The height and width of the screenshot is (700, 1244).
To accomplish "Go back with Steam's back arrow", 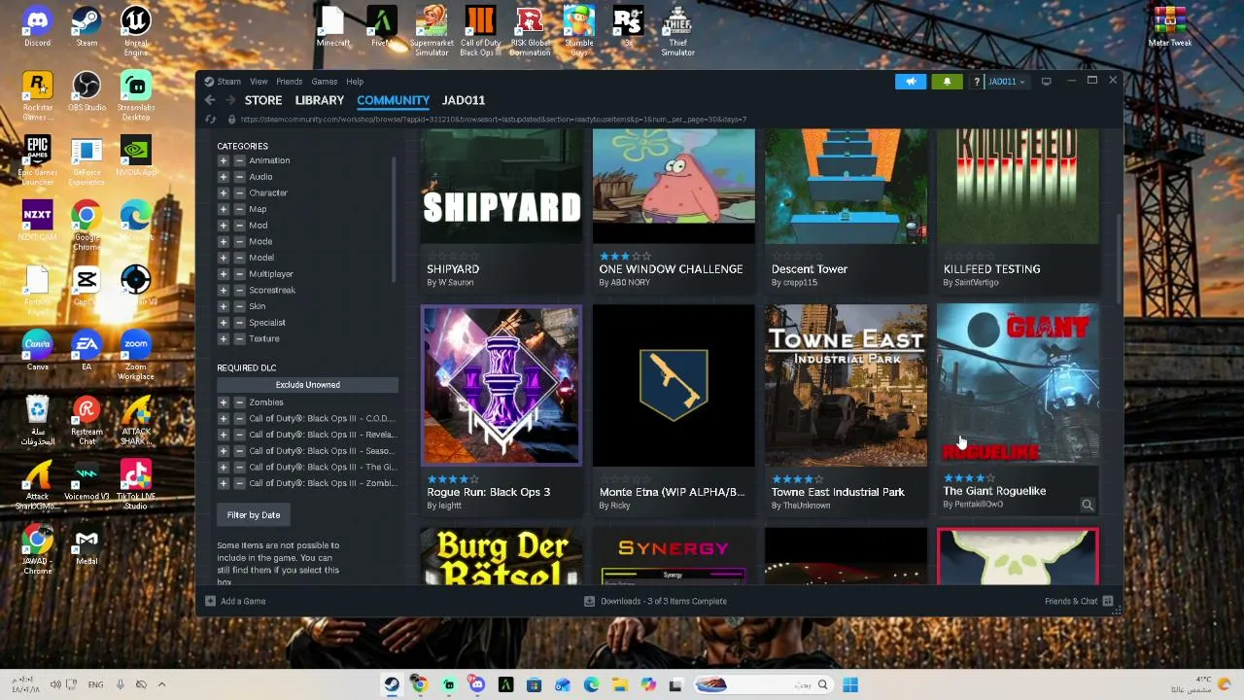I will [x=210, y=100].
